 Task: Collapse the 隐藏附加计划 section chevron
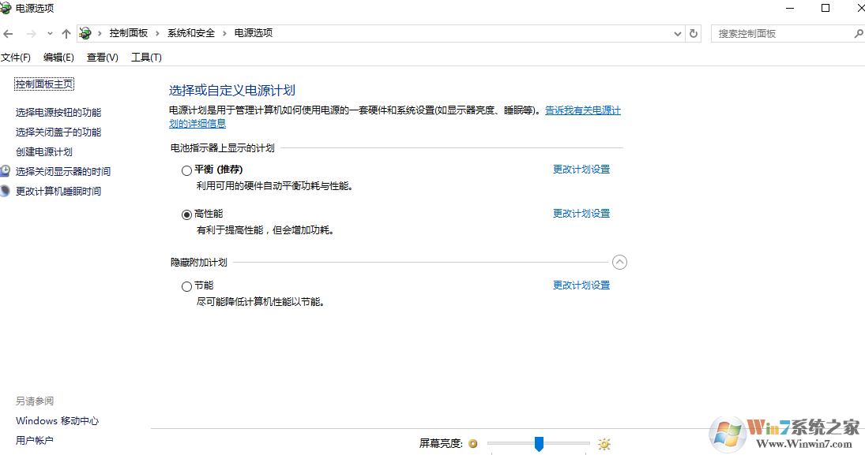[x=620, y=262]
